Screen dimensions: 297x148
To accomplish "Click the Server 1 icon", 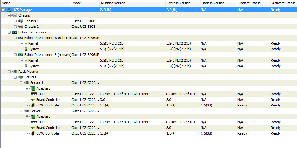I will click(27, 83).
